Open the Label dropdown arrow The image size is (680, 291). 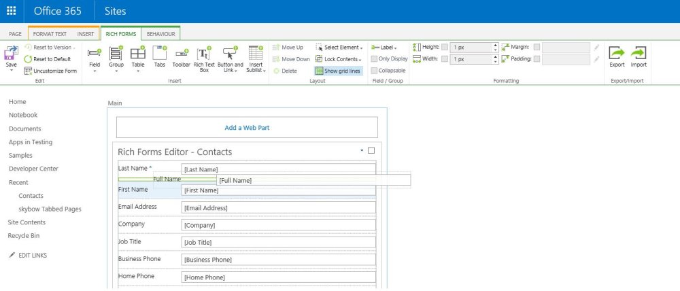pyautogui.click(x=396, y=48)
